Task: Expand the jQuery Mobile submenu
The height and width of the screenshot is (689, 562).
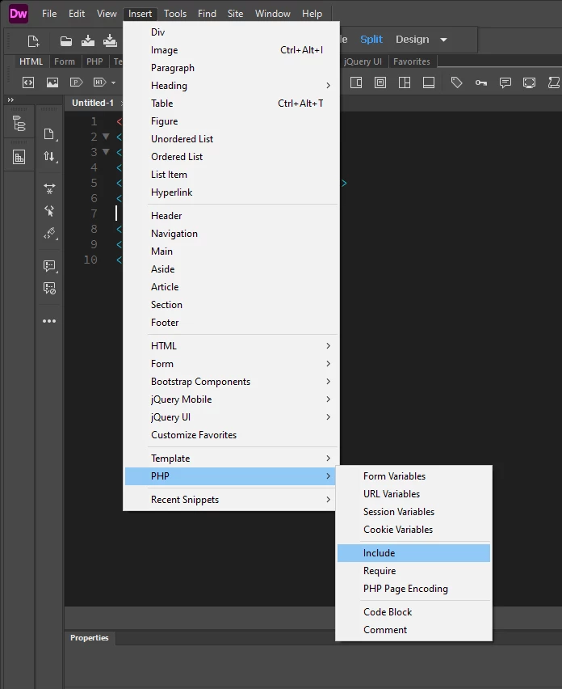Action: (231, 399)
